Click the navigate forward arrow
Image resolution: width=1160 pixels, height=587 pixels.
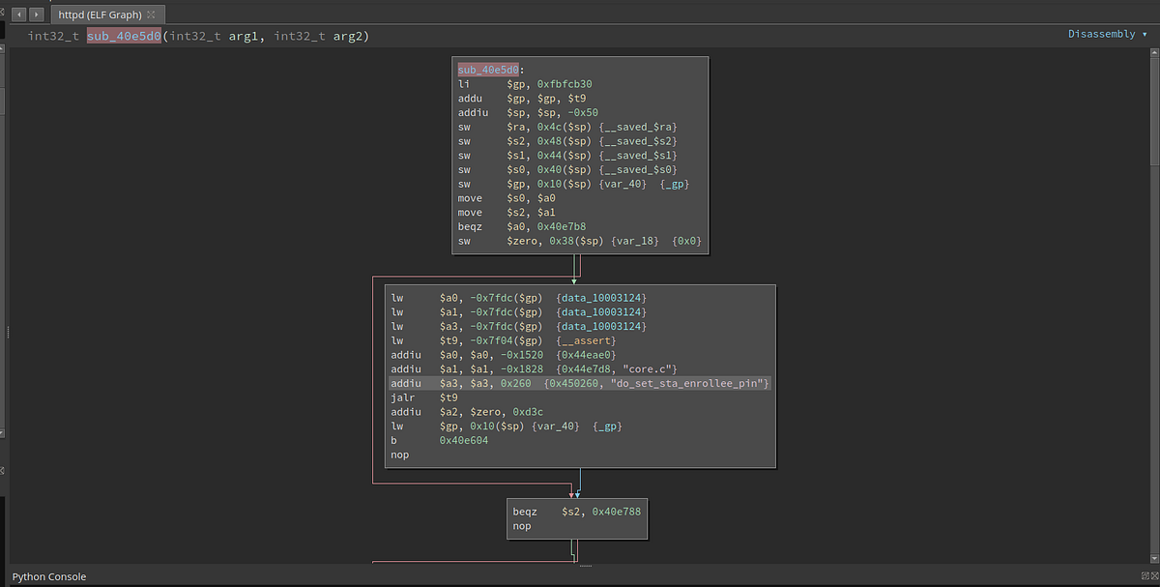click(x=36, y=15)
